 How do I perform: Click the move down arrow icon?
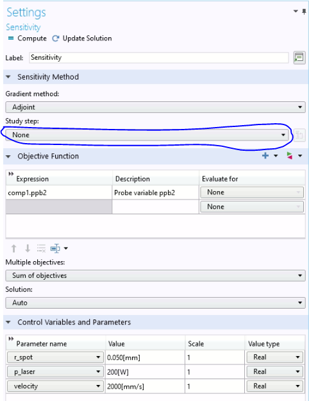(28, 248)
